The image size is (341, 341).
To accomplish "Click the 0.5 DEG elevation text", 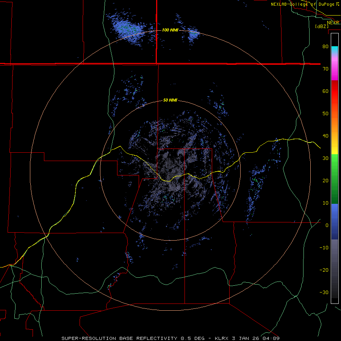I will click(x=193, y=338).
